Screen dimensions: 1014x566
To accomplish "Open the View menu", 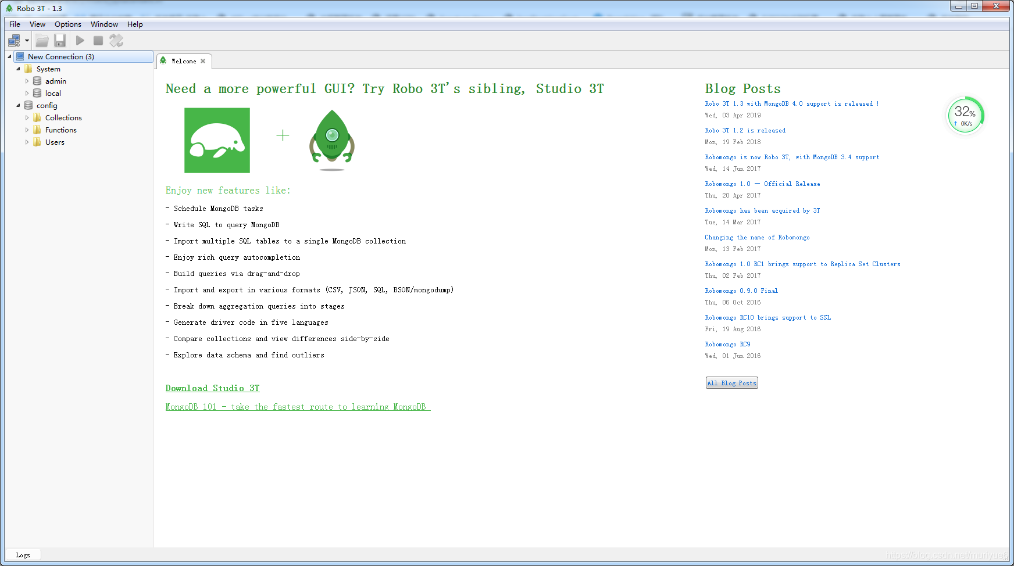I will click(37, 24).
